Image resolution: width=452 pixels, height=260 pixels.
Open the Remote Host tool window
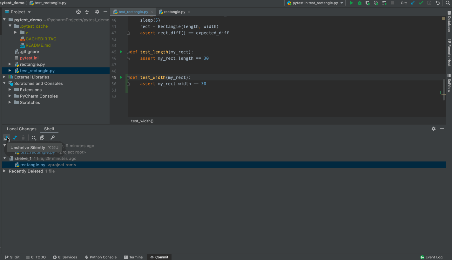click(449, 53)
